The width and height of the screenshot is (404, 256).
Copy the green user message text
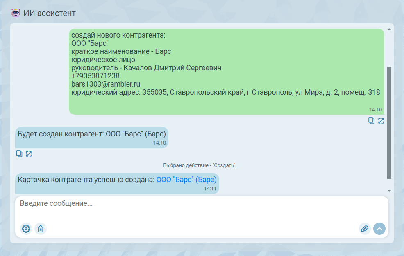pyautogui.click(x=371, y=120)
